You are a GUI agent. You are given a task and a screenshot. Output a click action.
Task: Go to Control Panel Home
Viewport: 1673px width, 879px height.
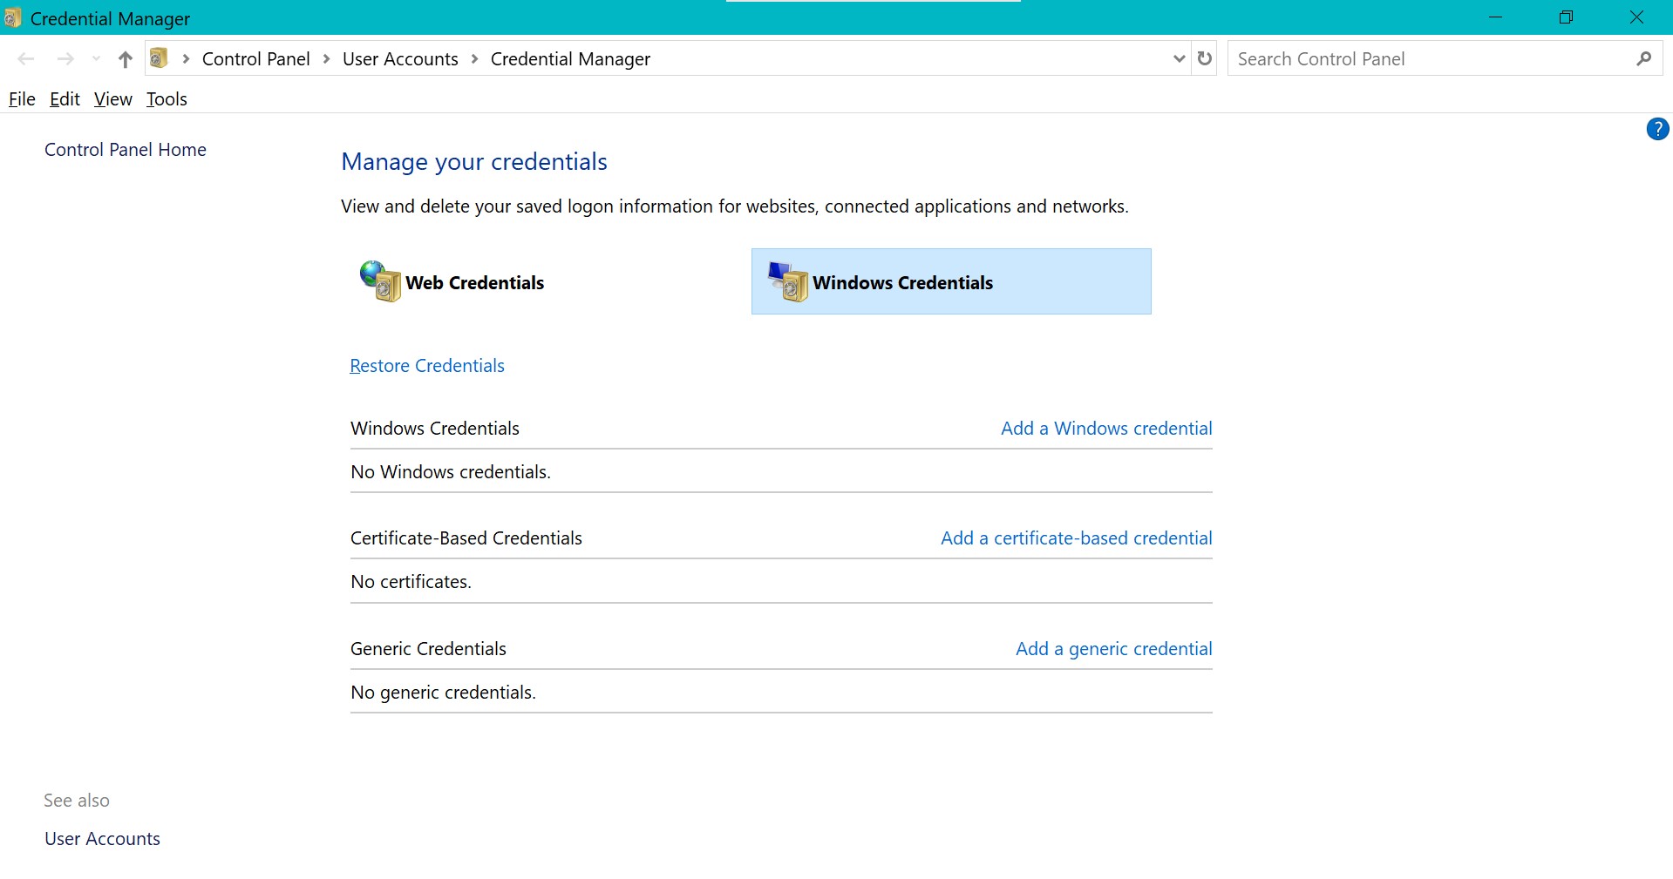click(126, 150)
